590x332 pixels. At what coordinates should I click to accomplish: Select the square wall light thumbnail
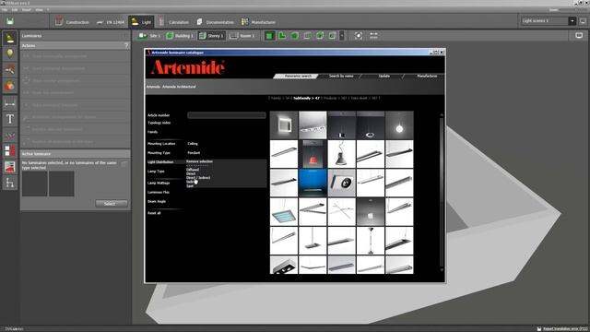pyautogui.click(x=284, y=125)
